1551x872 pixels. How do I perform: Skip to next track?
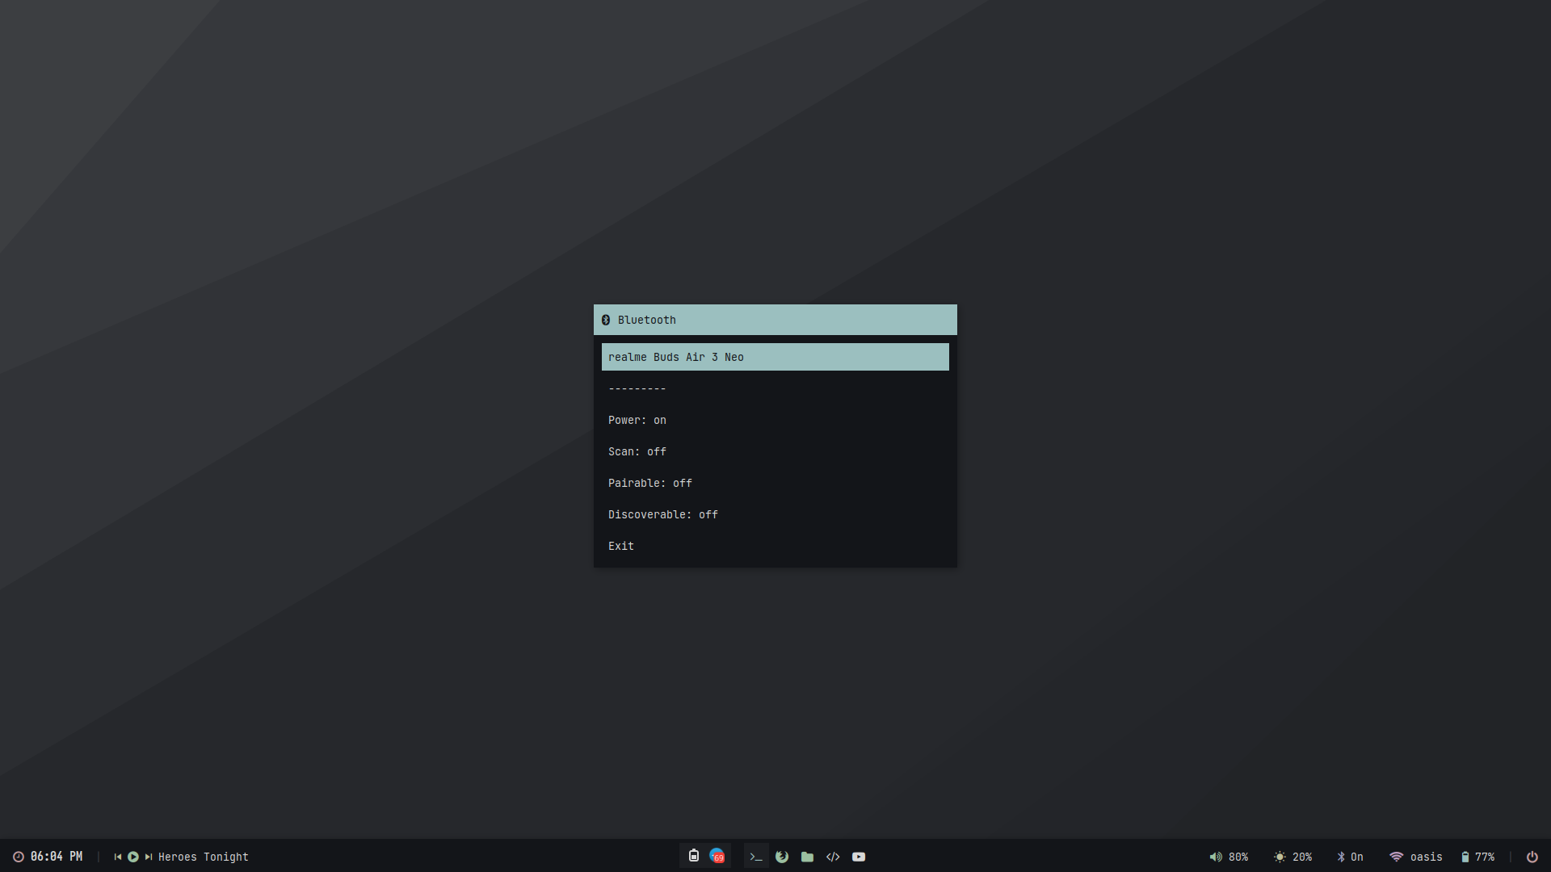pyautogui.click(x=149, y=857)
